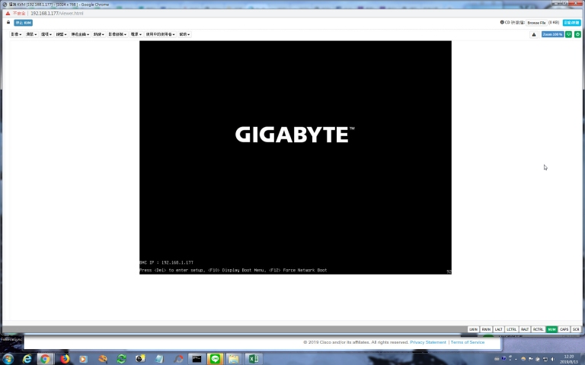Screen dimensions: 585x365
Task: Open the LINE app in the taskbar
Action: [215, 359]
